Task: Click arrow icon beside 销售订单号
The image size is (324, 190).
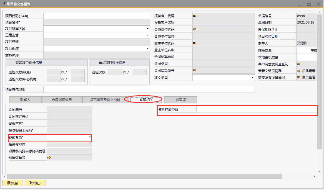Action: click(49, 158)
